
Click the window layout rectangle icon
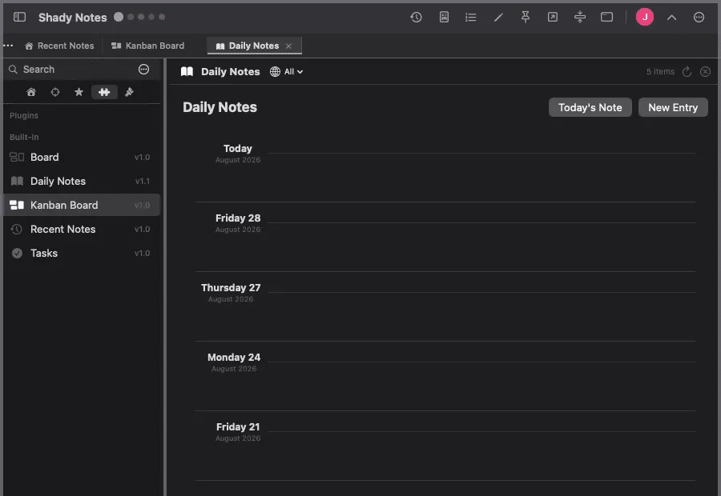[607, 18]
